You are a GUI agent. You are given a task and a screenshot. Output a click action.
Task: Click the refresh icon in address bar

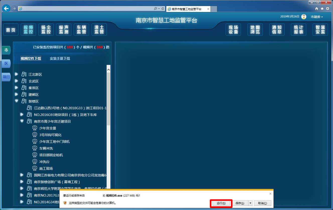point(163,9)
